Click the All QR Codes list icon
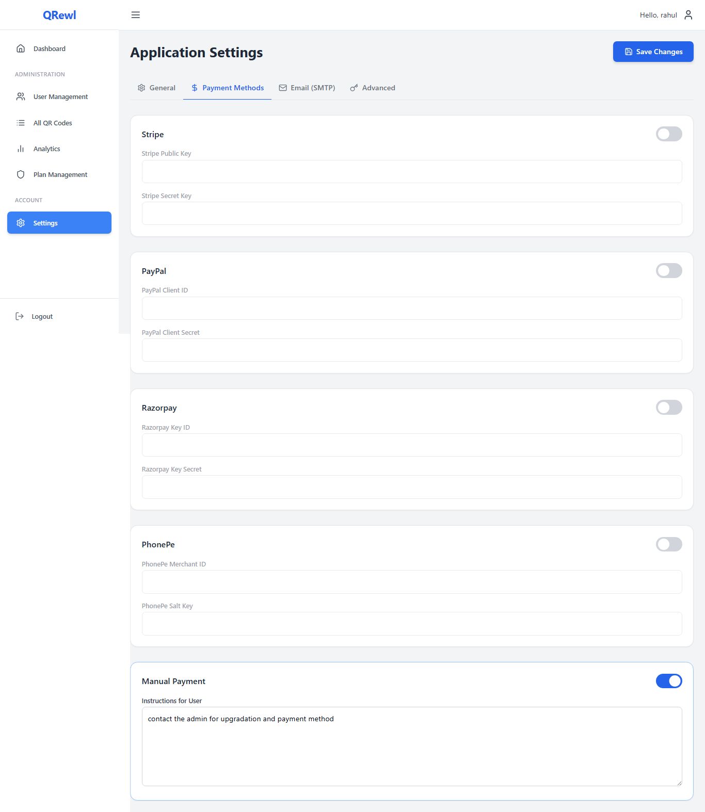 click(21, 123)
